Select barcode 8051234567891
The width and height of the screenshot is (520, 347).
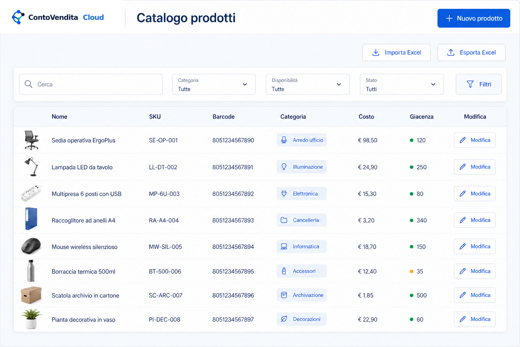tap(233, 167)
